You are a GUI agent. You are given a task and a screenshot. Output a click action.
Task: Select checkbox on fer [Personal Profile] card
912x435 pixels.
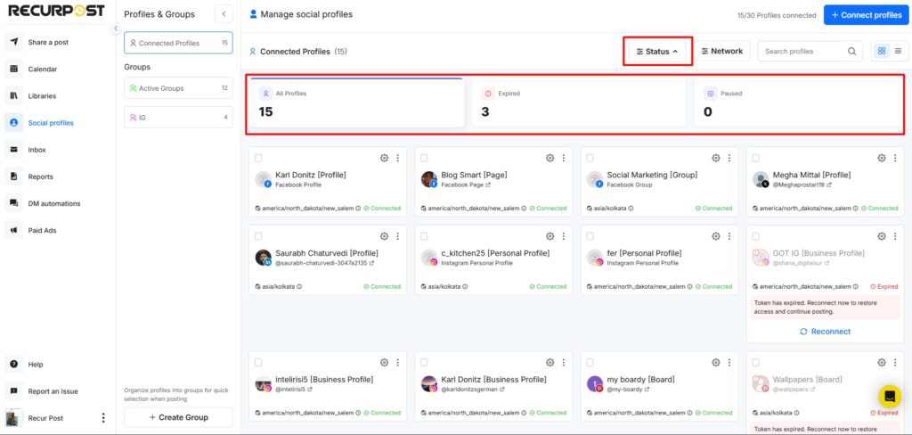click(x=590, y=236)
